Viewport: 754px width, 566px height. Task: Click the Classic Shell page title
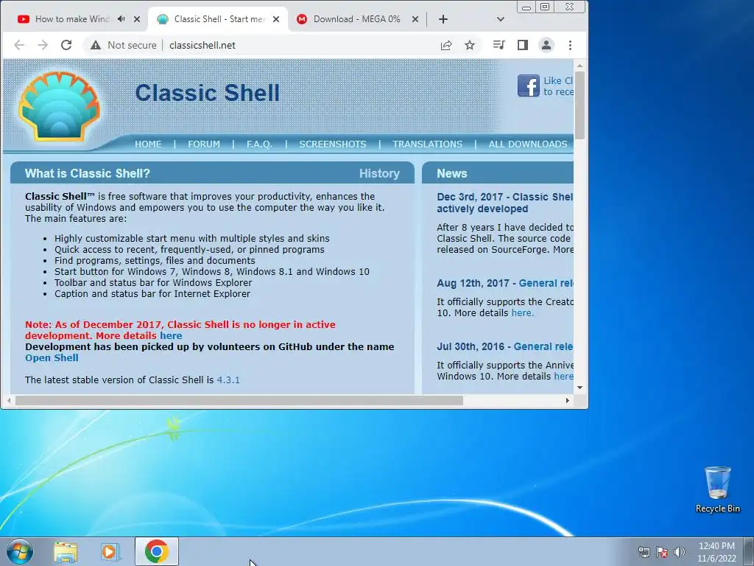207,93
